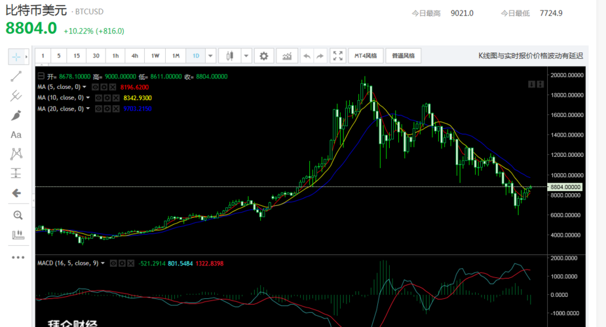Switch to the 15 minute interval

coord(77,56)
